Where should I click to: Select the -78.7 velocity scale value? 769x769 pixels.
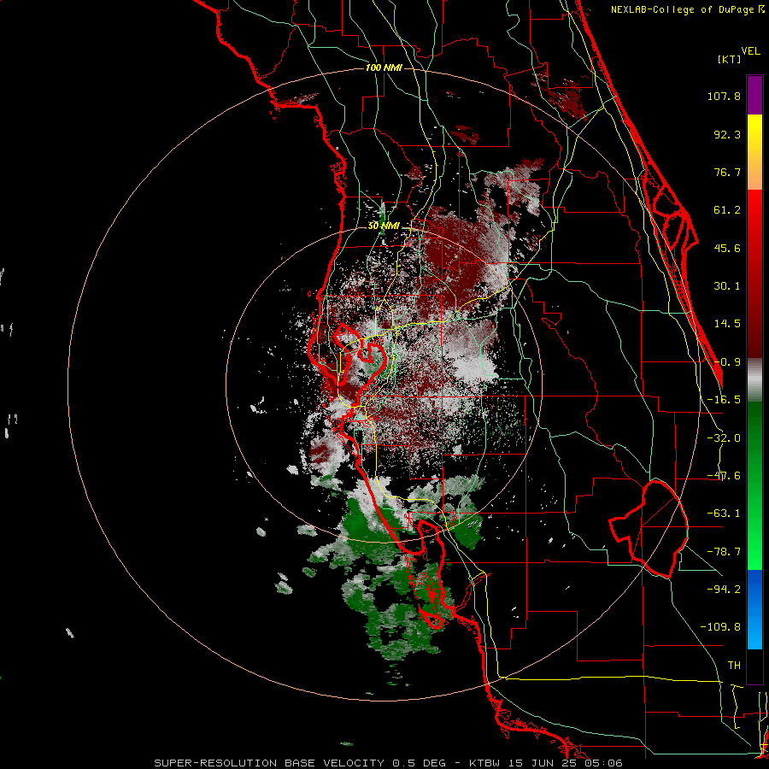tap(724, 552)
